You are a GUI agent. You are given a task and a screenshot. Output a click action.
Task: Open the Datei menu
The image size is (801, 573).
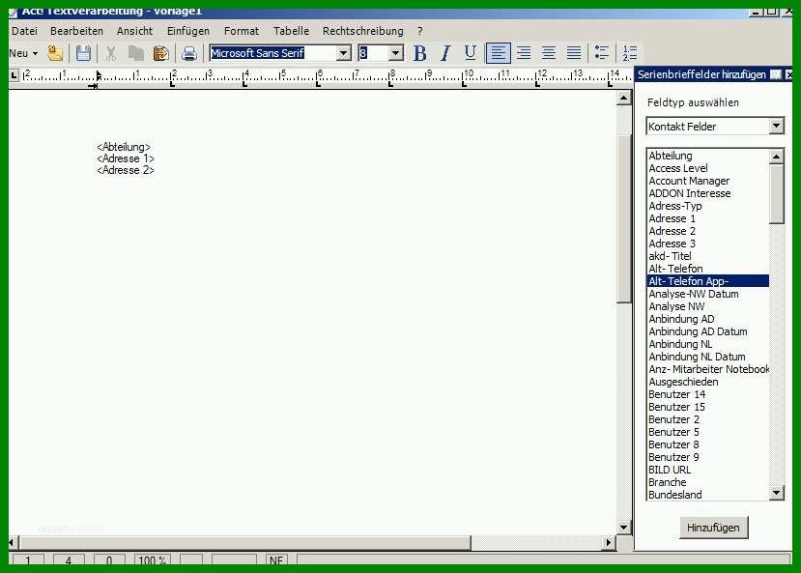tap(24, 31)
